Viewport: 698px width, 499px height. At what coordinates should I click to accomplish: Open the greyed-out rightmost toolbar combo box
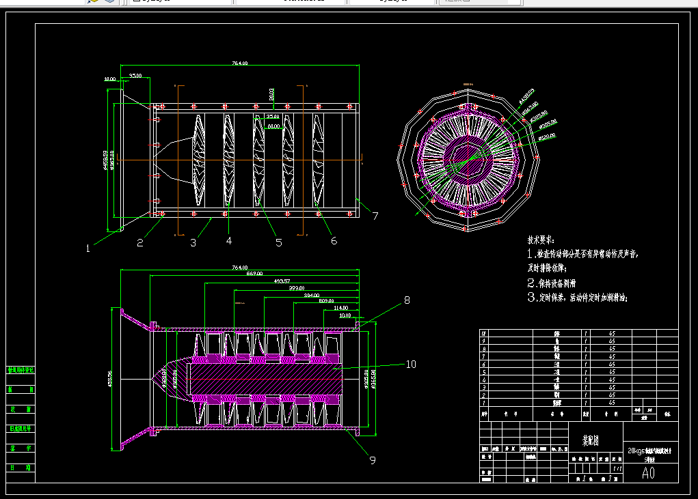[480, 2]
